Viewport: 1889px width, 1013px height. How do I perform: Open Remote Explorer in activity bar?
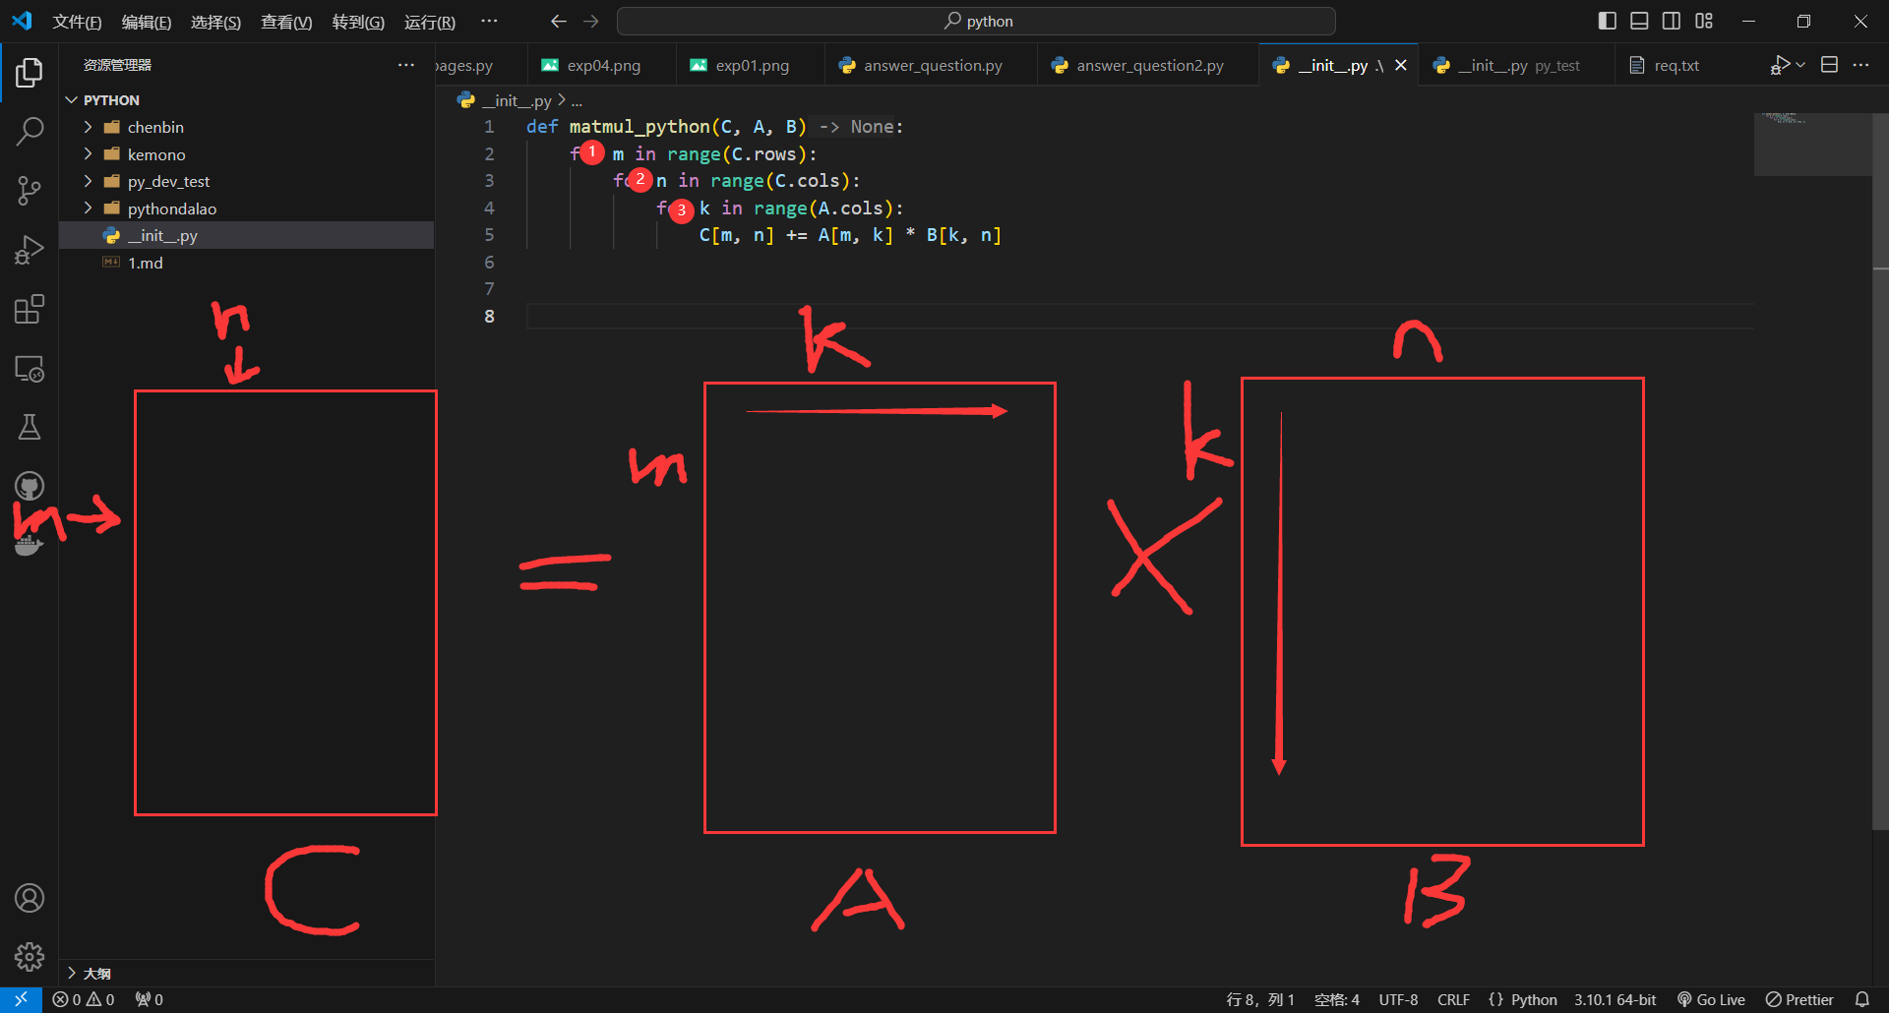pyautogui.click(x=30, y=369)
